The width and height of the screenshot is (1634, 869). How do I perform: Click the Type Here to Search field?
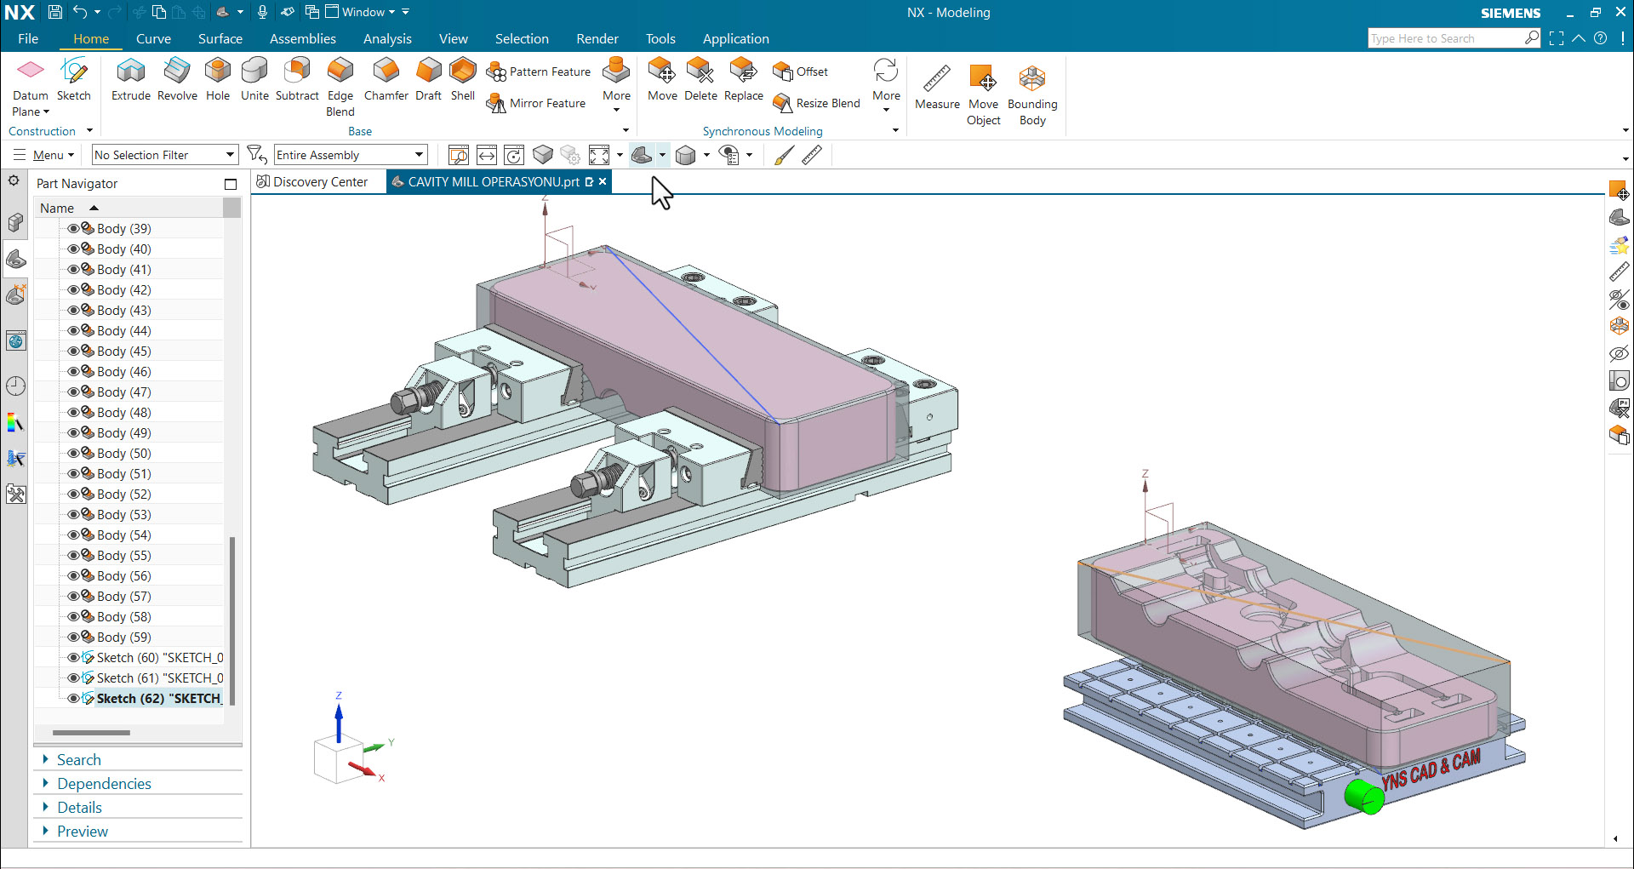1447,37
